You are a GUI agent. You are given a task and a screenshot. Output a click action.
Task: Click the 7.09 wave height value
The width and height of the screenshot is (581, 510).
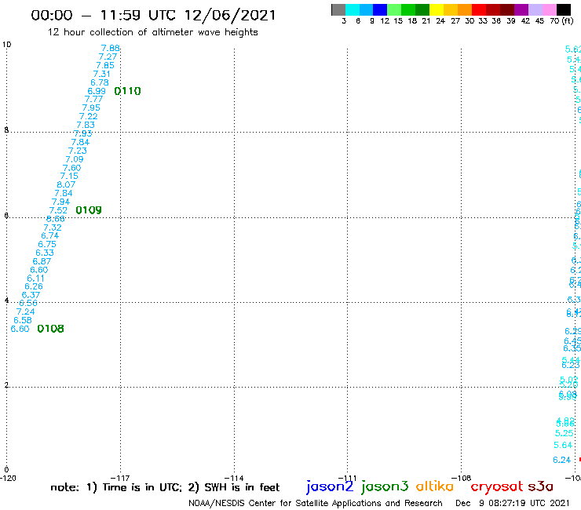click(75, 159)
